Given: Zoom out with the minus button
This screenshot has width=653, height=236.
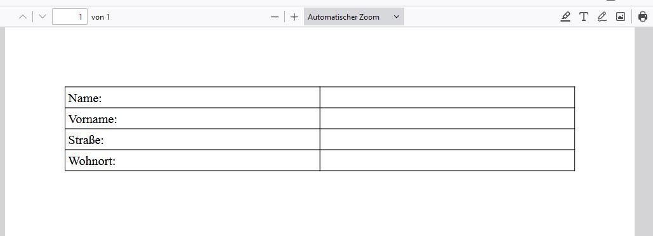Looking at the screenshot, I should (x=274, y=17).
